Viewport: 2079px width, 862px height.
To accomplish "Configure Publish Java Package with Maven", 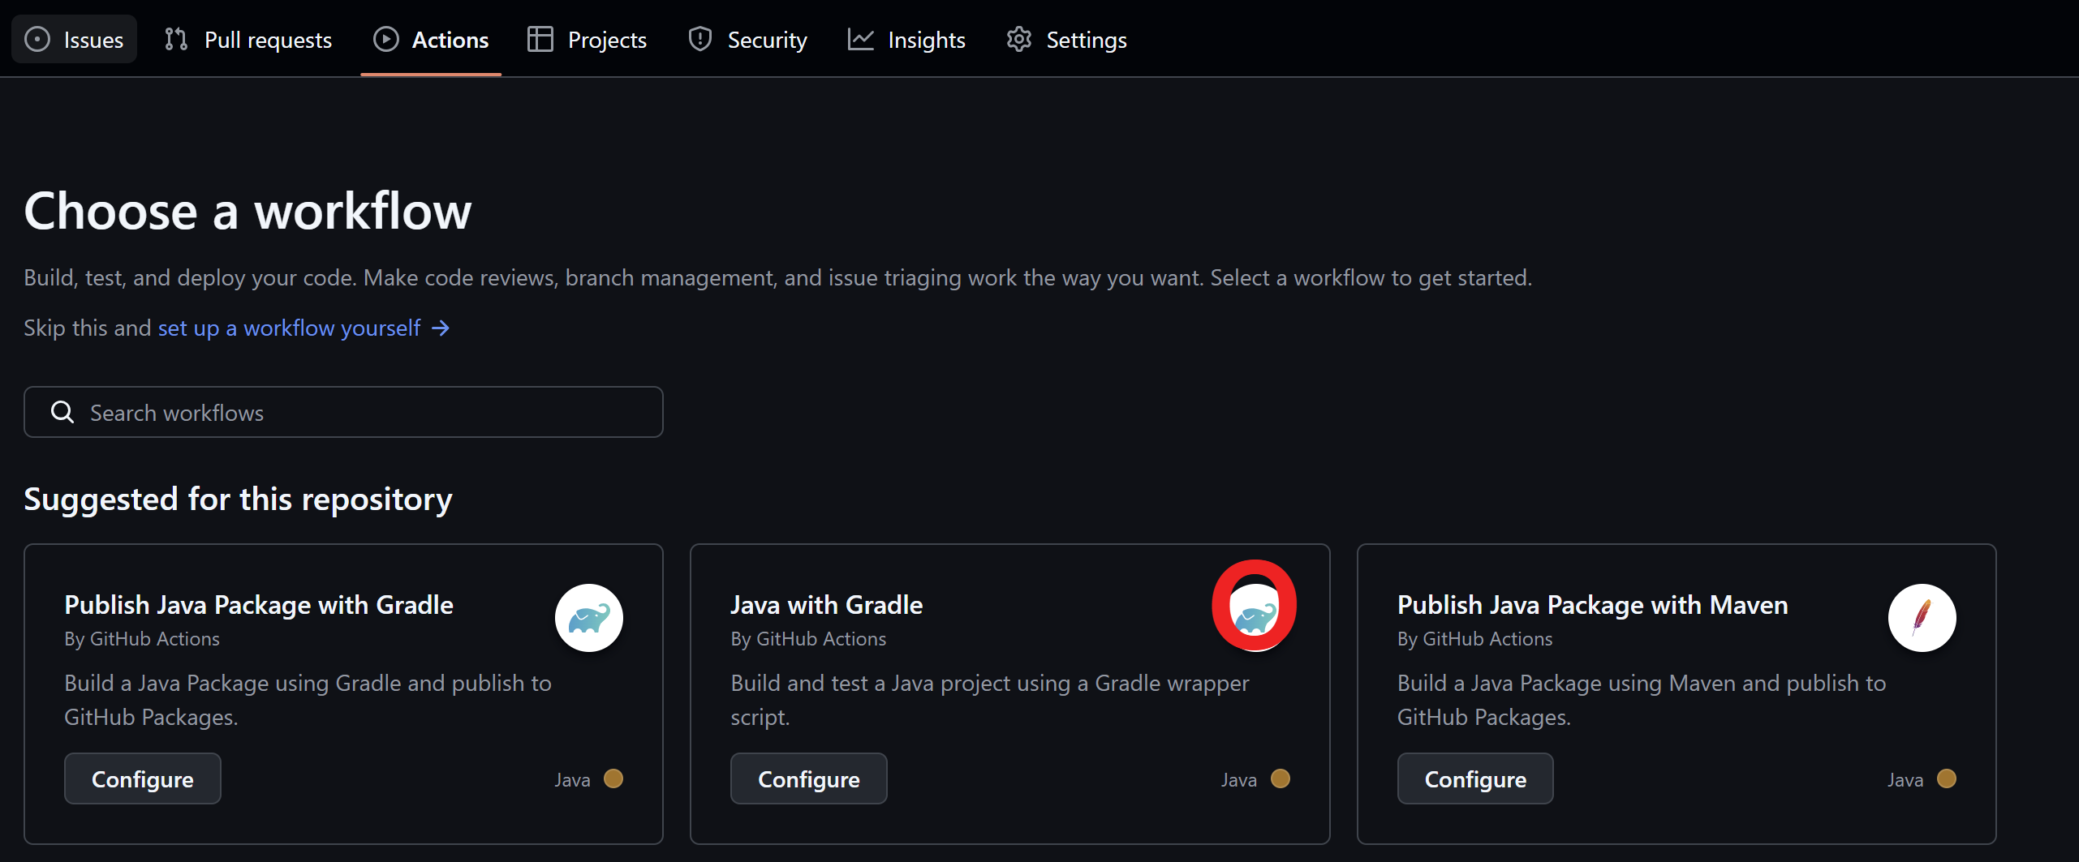I will [x=1475, y=778].
